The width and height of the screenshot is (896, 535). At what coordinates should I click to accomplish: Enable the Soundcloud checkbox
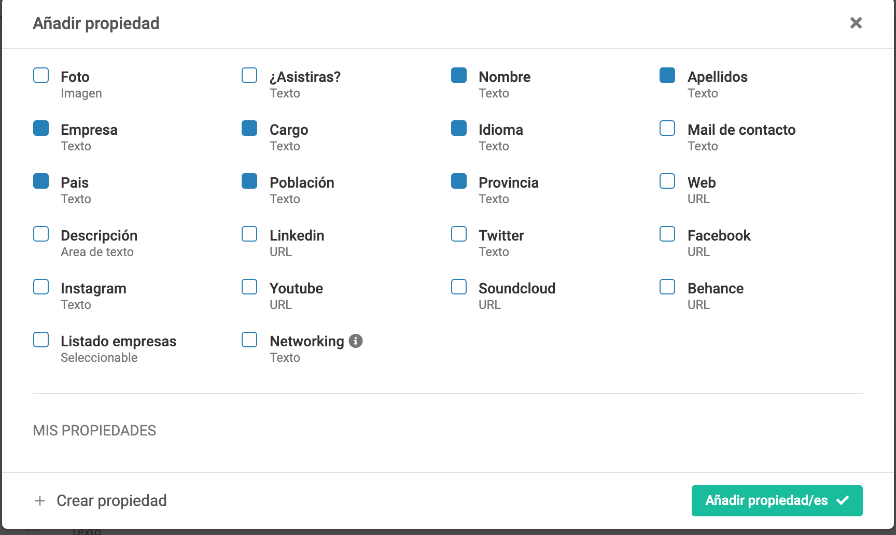tap(459, 287)
